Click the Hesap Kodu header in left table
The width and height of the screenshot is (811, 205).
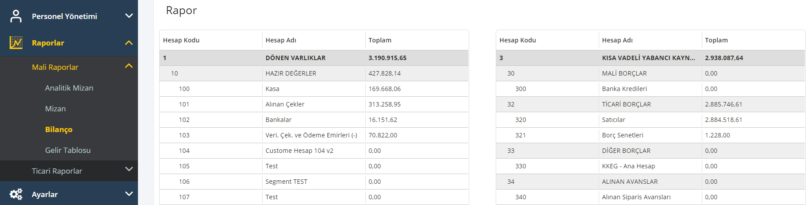pos(181,40)
